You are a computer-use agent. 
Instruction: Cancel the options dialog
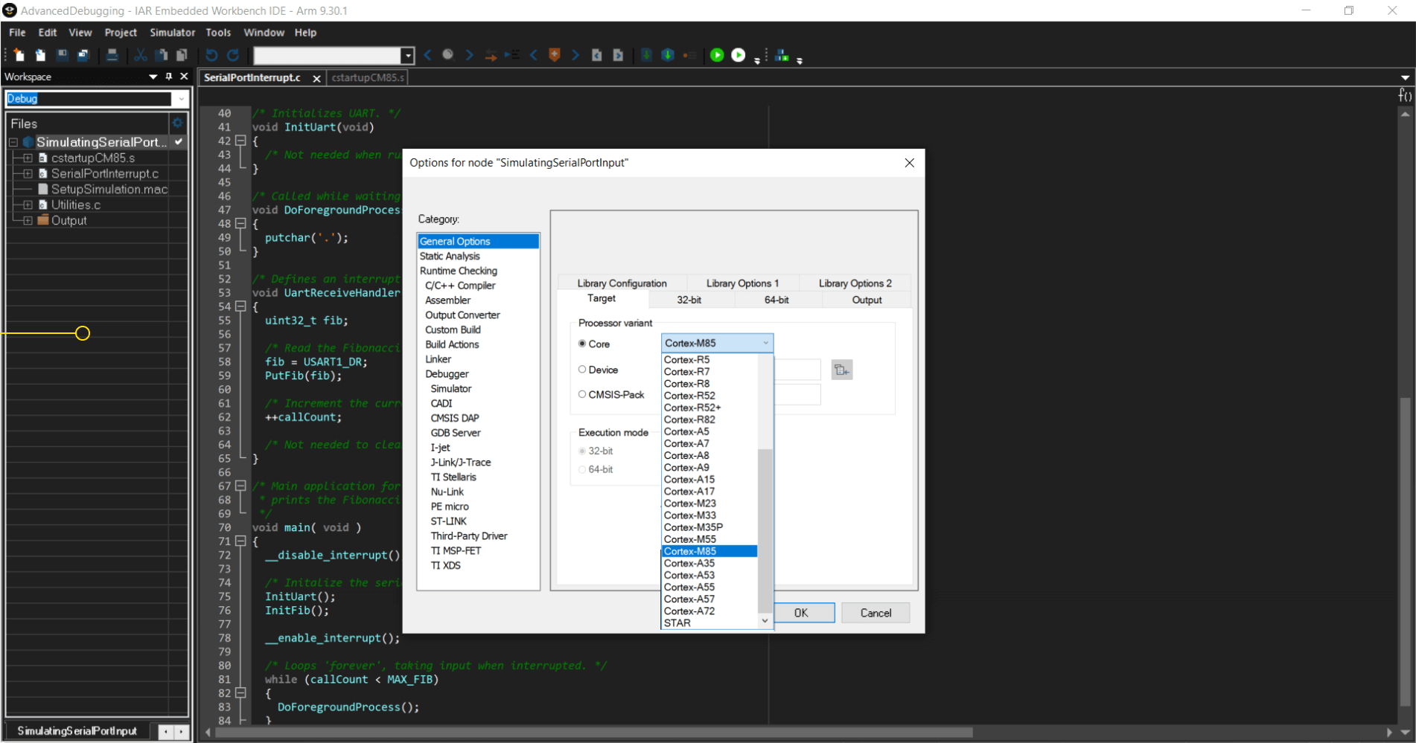click(x=876, y=613)
